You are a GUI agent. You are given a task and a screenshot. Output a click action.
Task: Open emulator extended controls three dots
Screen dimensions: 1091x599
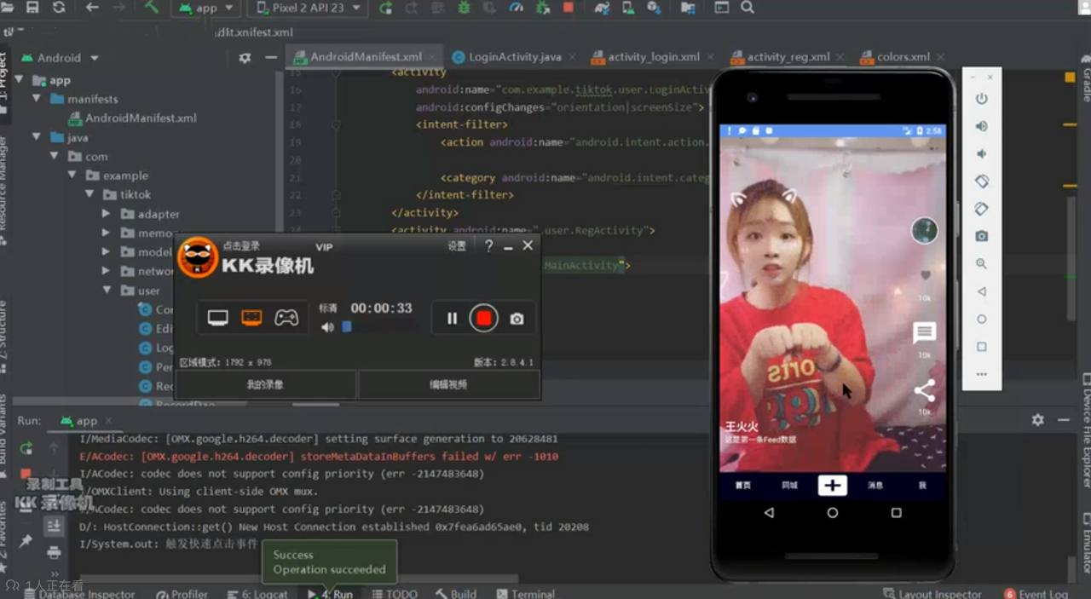click(x=982, y=374)
